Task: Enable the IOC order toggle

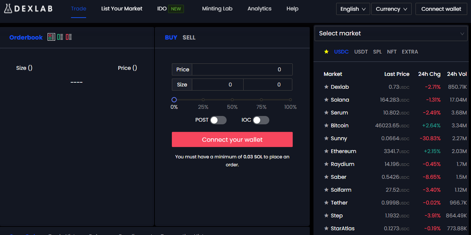Action: (261, 120)
